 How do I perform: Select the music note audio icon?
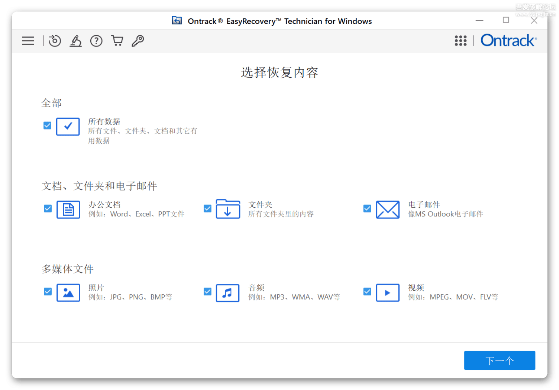click(x=227, y=293)
